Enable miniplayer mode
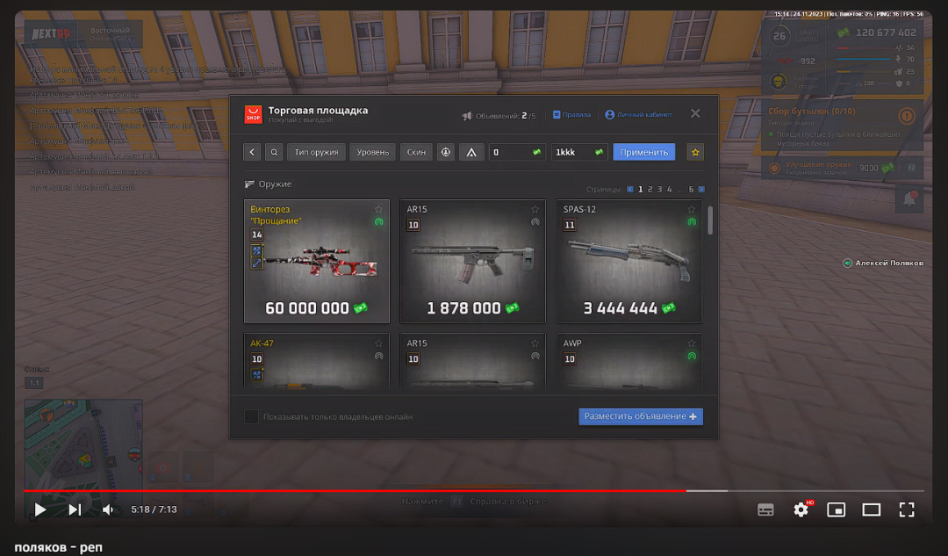The width and height of the screenshot is (948, 556). [x=836, y=509]
